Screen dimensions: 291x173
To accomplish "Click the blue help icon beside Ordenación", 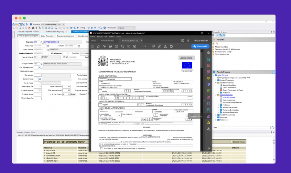I will (104, 28).
